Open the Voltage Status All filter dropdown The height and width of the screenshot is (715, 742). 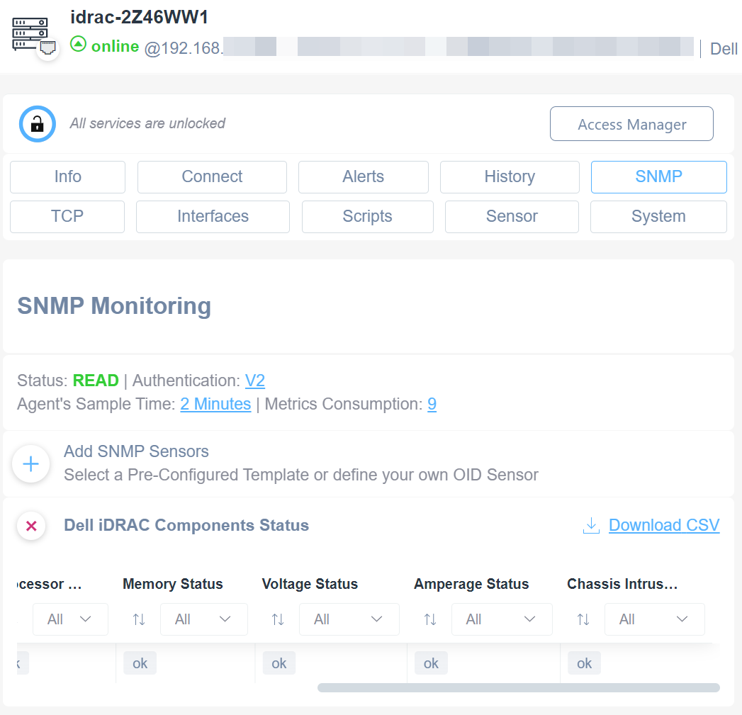click(x=349, y=619)
